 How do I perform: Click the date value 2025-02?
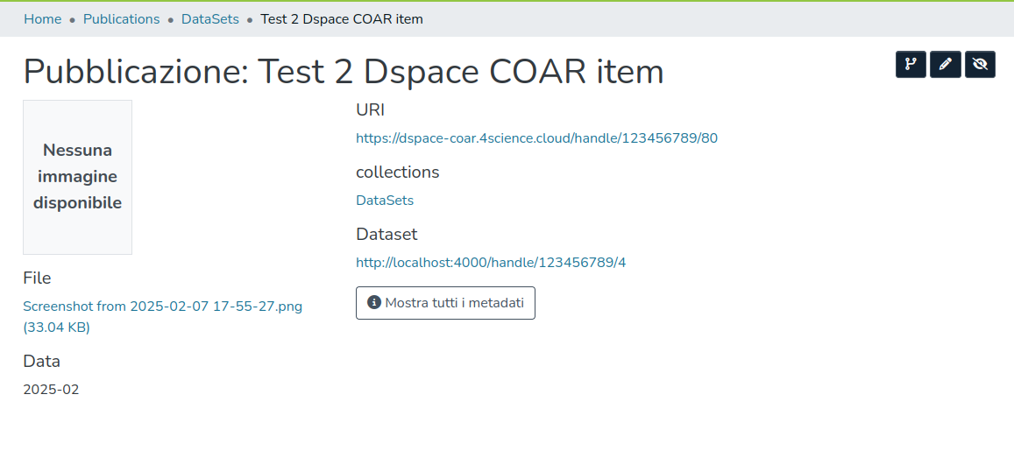51,390
